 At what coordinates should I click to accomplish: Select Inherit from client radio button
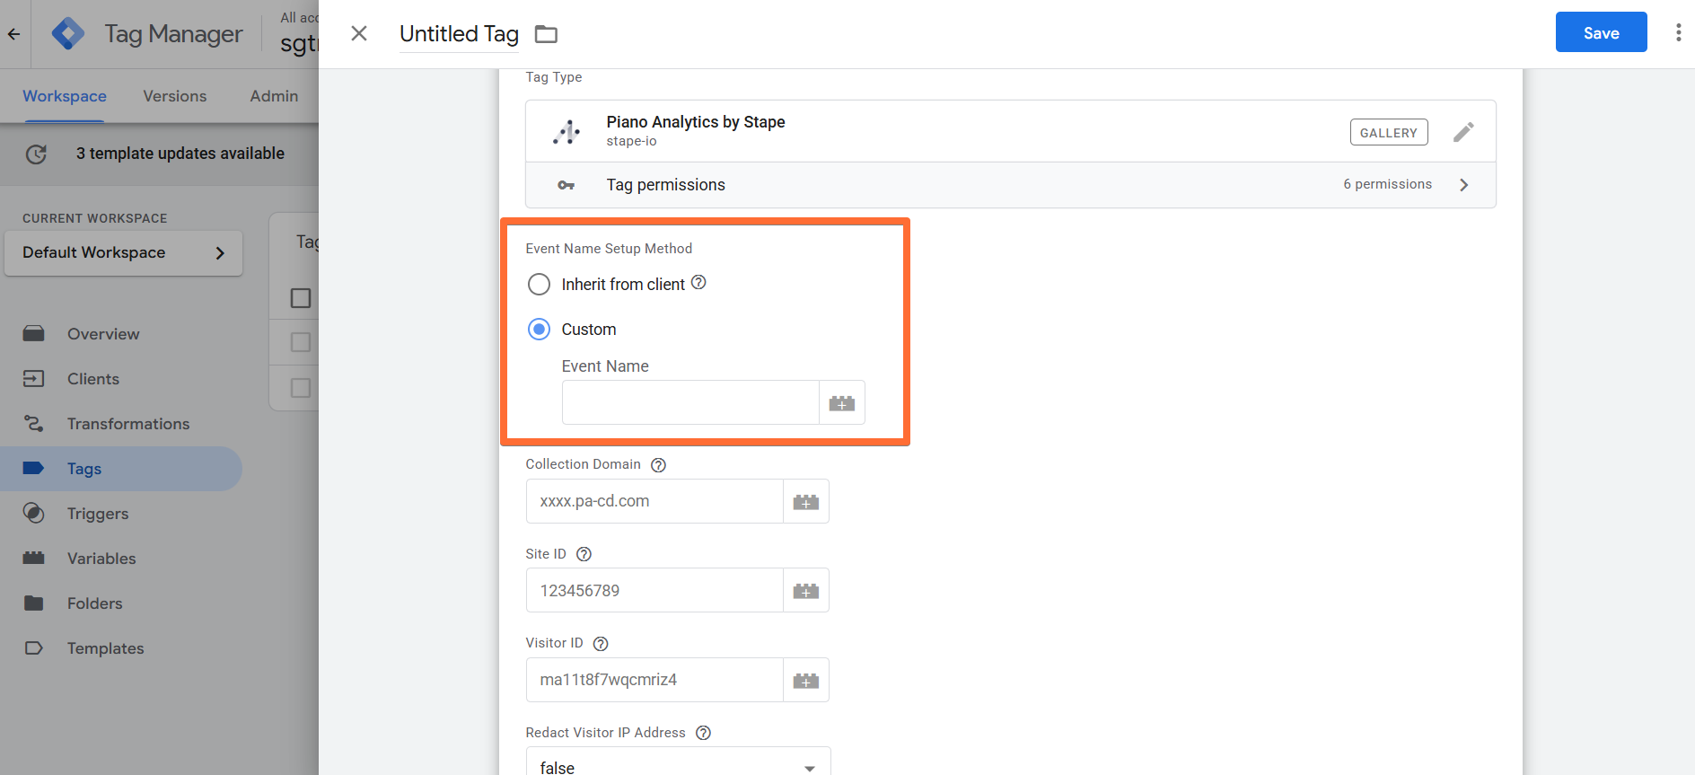(539, 284)
